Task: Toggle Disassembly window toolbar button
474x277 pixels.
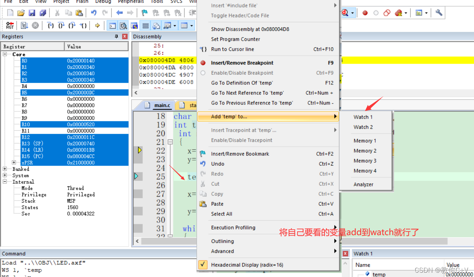Action: coord(124,26)
